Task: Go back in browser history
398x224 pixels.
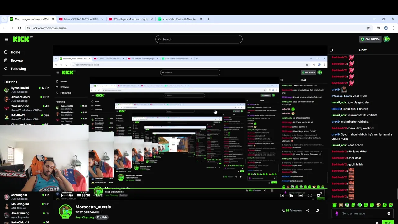Action: [x=4, y=28]
